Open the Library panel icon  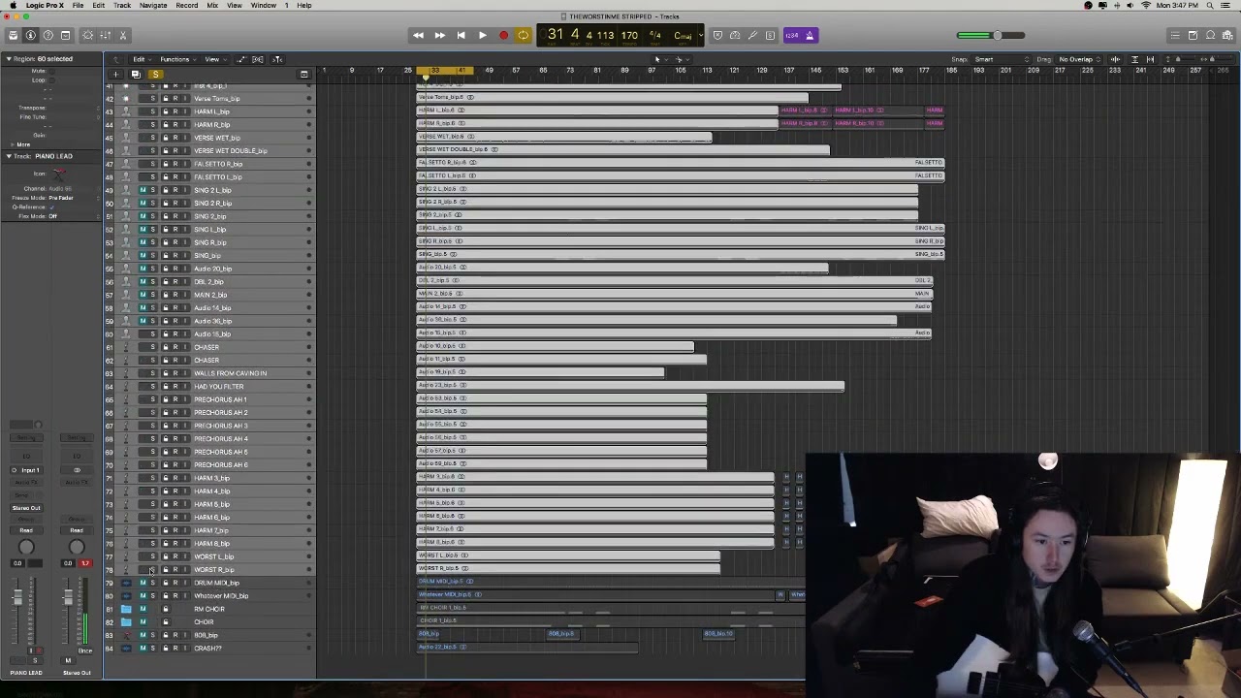tap(13, 35)
